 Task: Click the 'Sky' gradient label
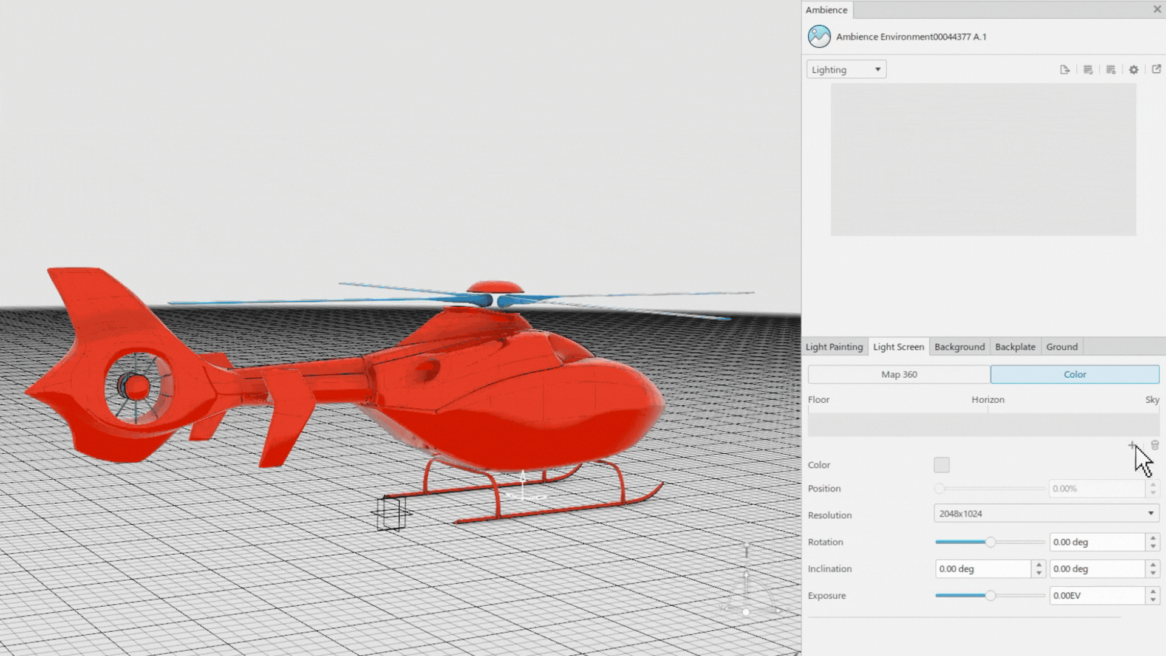click(1152, 400)
